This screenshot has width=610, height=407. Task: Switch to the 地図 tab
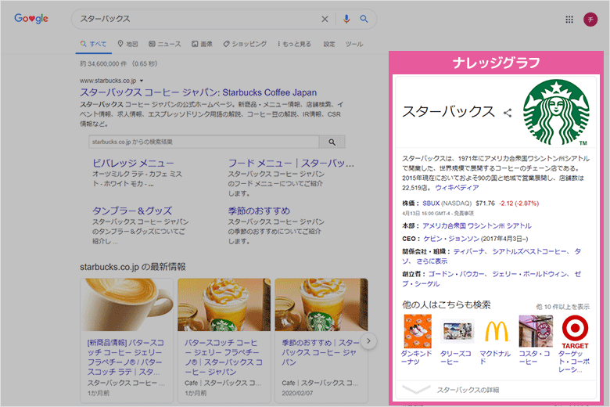(127, 44)
